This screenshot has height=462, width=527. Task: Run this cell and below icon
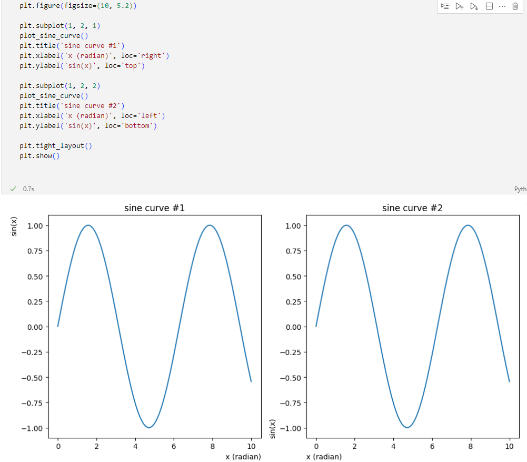point(474,6)
